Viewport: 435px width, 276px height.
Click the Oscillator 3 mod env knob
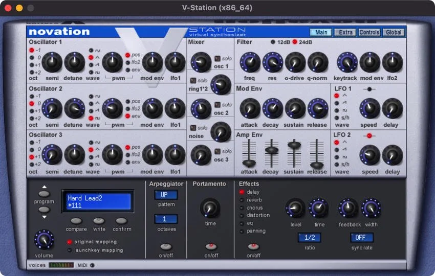(x=153, y=155)
